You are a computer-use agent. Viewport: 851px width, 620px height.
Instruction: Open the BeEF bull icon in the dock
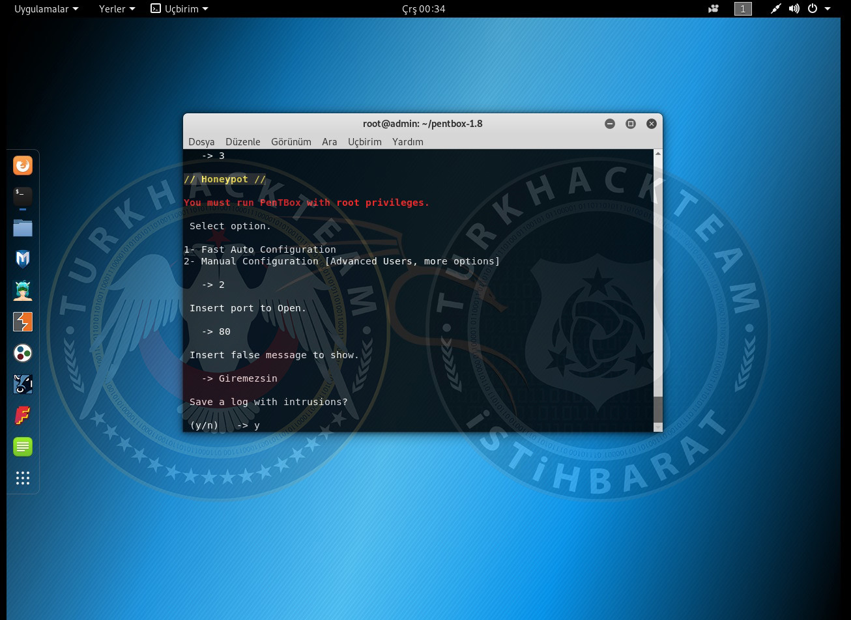point(23,384)
